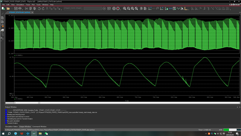Screen dimensions: 241x136
Task: Switch to the Command Window tab
Action: coord(39,127)
